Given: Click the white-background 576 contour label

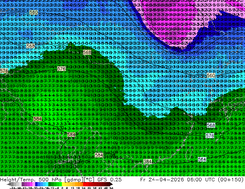Looking at the screenshot, I should pos(210,136).
